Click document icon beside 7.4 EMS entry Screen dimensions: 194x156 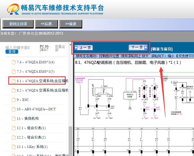coord(14,62)
